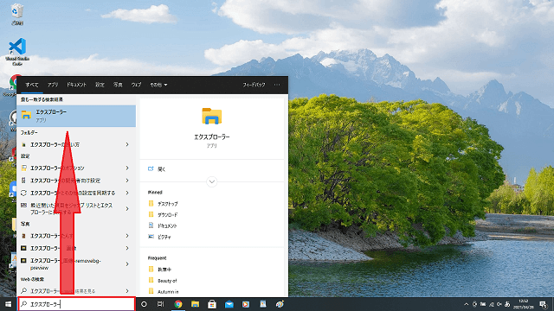This screenshot has width=554, height=311.
Task: Click the large Explorer folder icon in preview pane
Action: [211, 116]
